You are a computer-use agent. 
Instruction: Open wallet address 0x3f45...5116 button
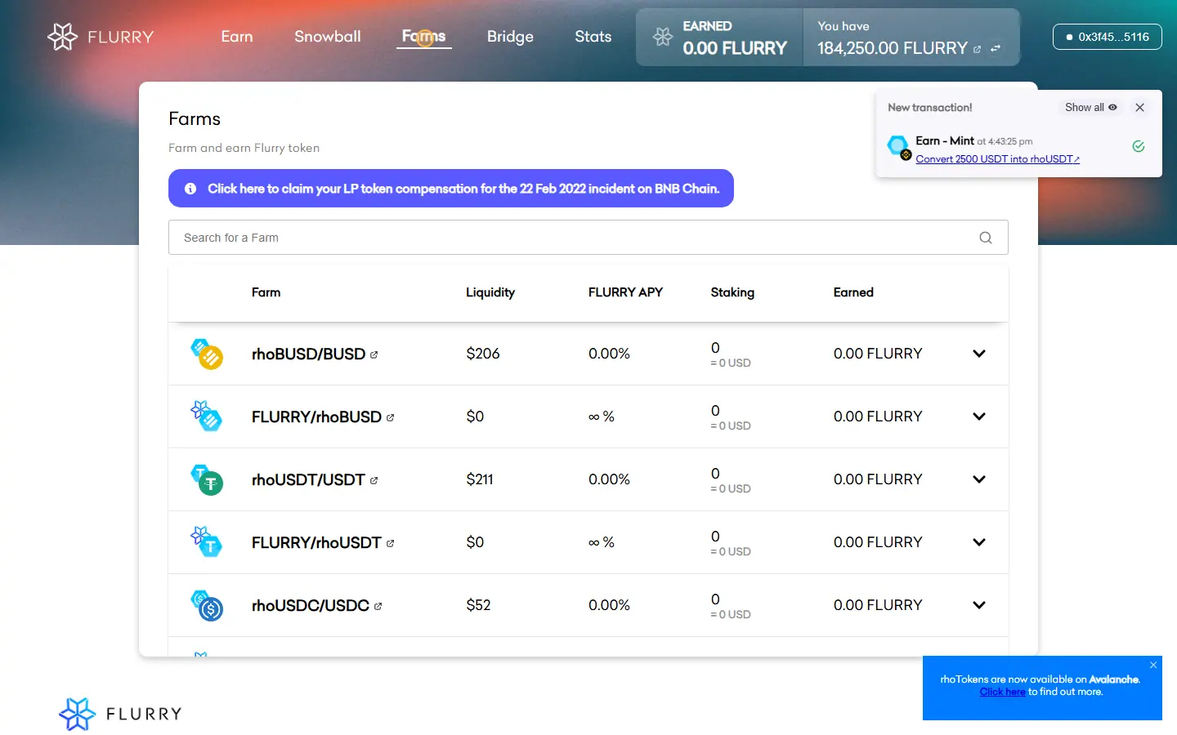(1108, 37)
